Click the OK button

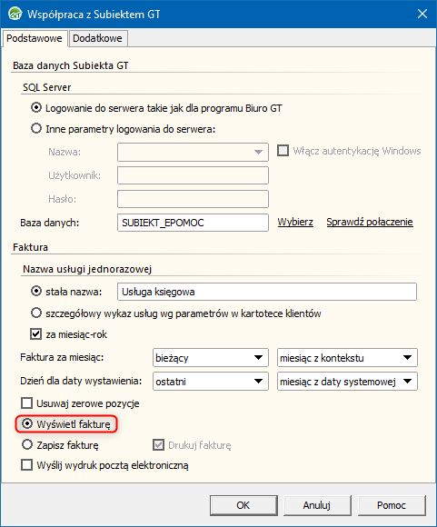(x=243, y=505)
